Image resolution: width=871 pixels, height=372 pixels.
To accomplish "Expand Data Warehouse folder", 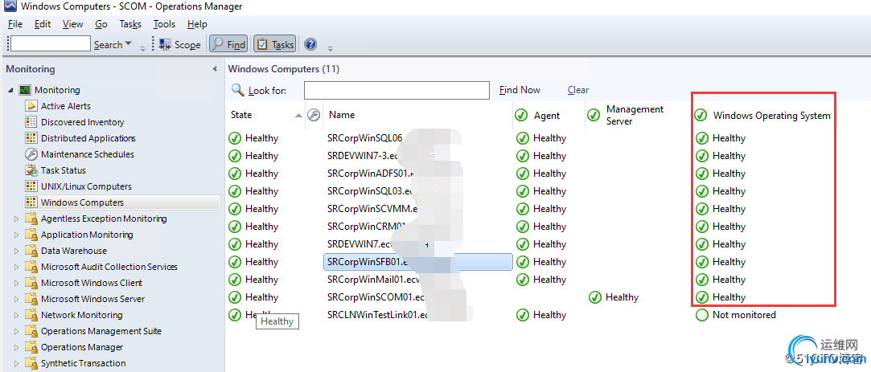I will [x=16, y=251].
